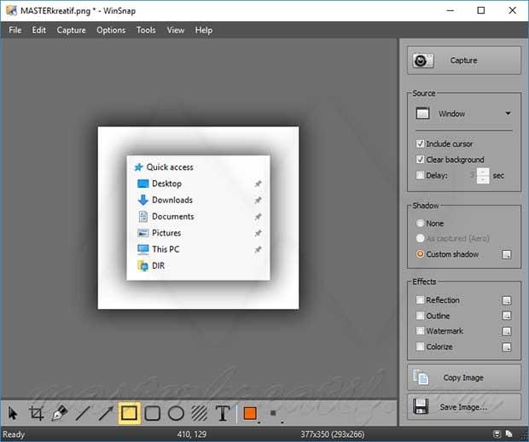The width and height of the screenshot is (529, 442).
Task: Enable the Reflection effect
Action: coord(420,300)
